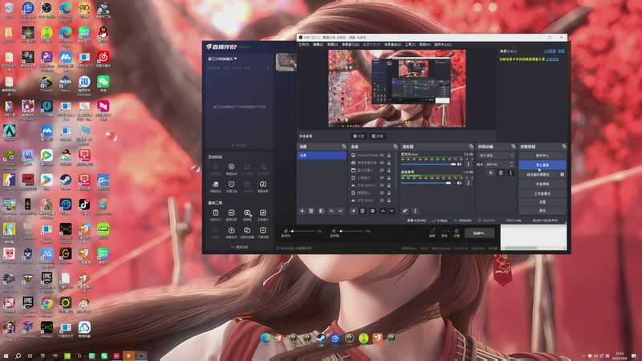
Task: Toggle lock on the window capture source
Action: pyautogui.click(x=390, y=170)
